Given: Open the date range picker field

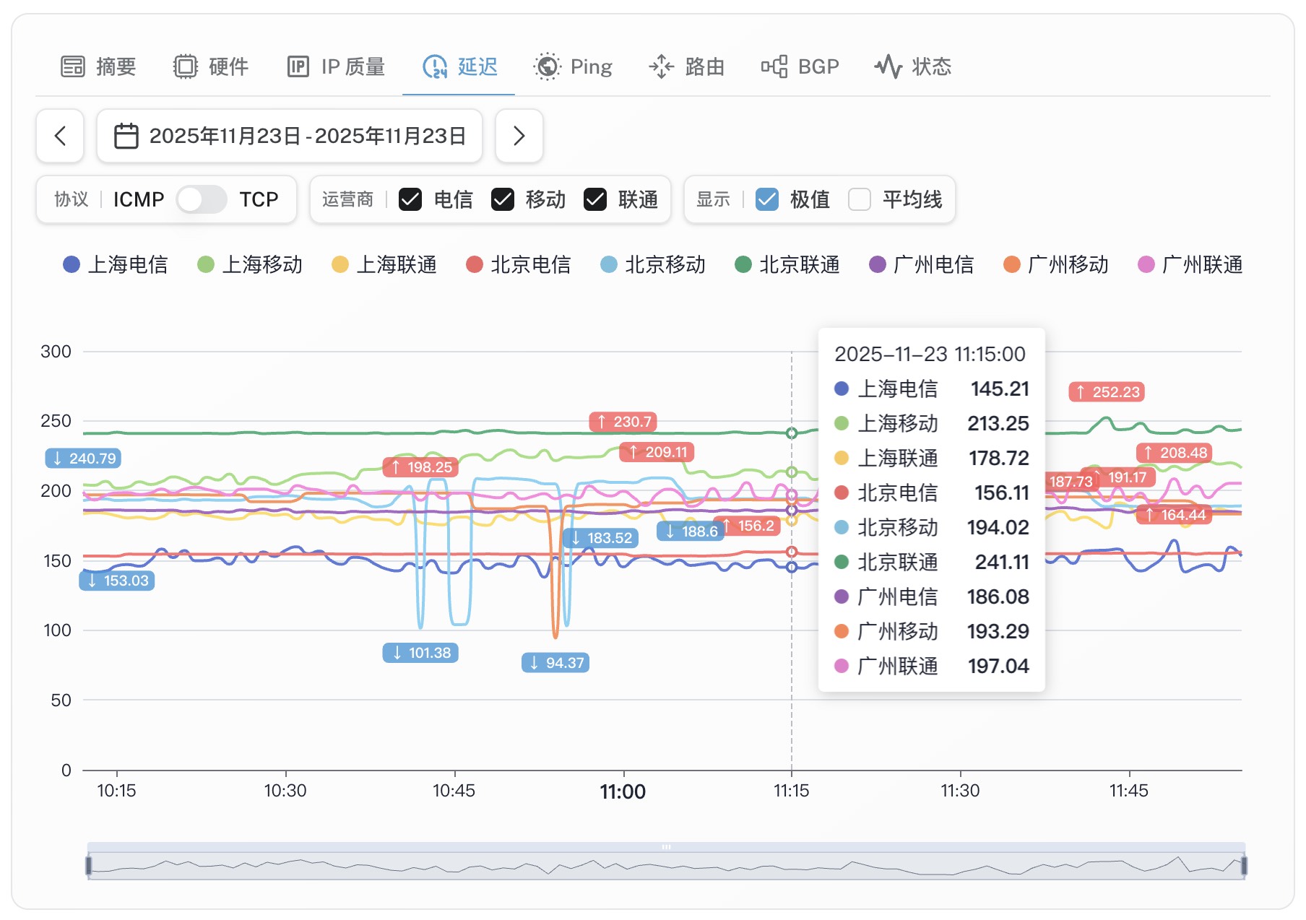Looking at the screenshot, I should (290, 136).
